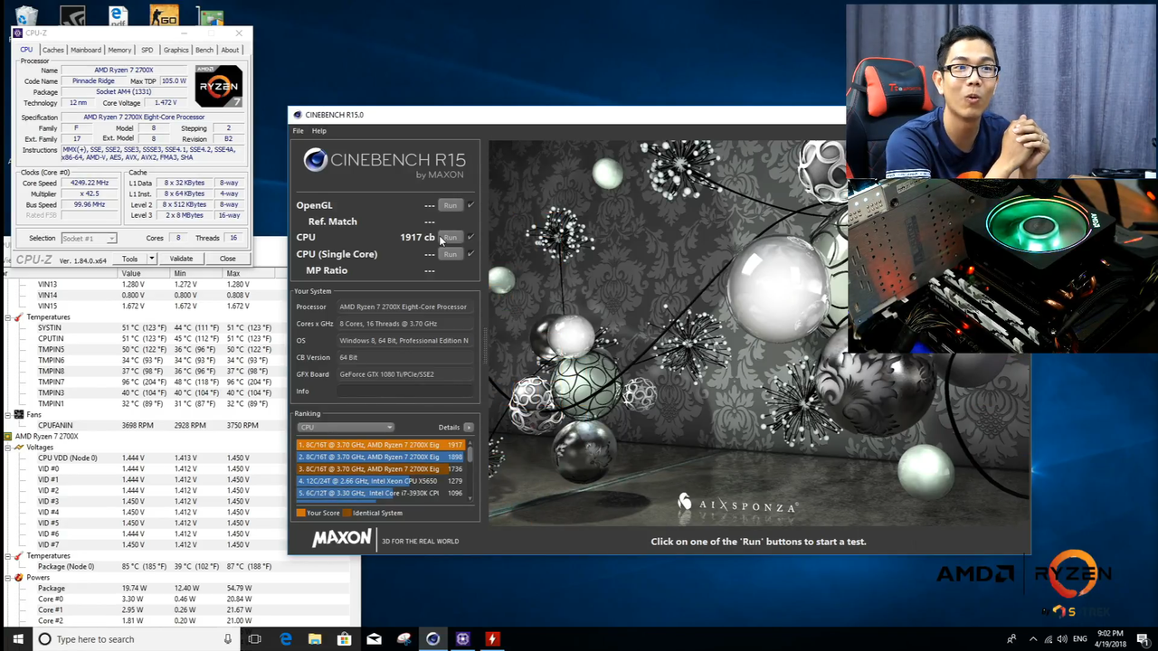Screen dimensions: 1158x651
Task: Open Task View on the taskbar
Action: point(255,639)
